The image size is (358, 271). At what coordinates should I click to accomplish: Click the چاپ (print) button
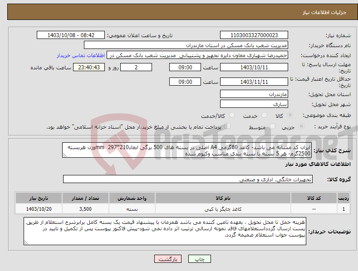[199, 259]
